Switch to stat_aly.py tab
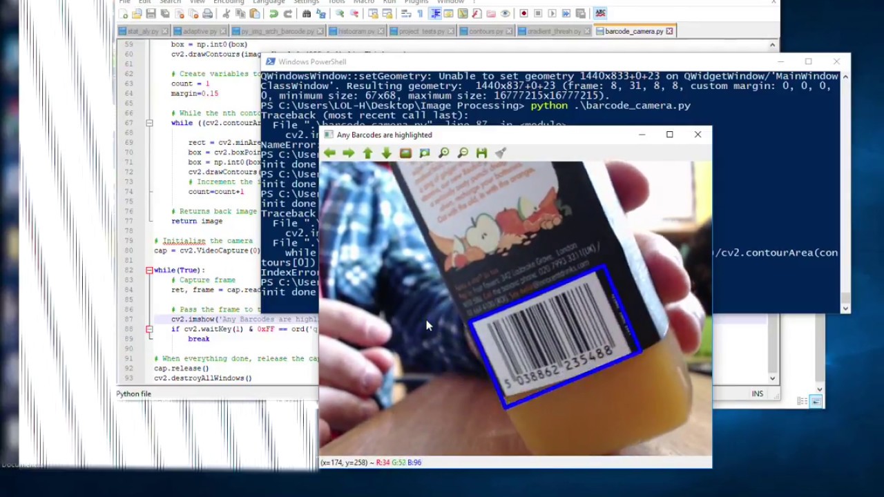Image resolution: width=884 pixels, height=497 pixels. [144, 31]
